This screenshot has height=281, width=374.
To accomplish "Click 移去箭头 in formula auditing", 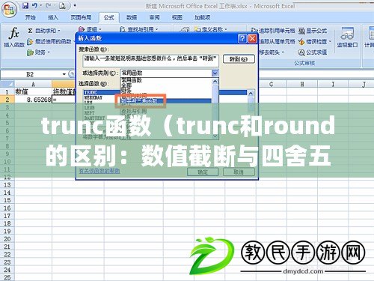I will [x=272, y=52].
